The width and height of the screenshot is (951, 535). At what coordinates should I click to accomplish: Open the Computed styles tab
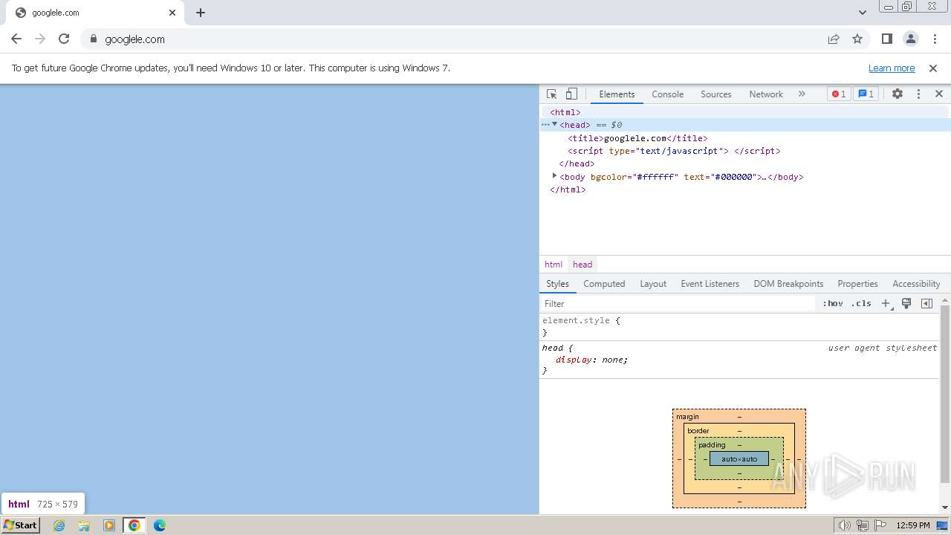click(x=604, y=284)
